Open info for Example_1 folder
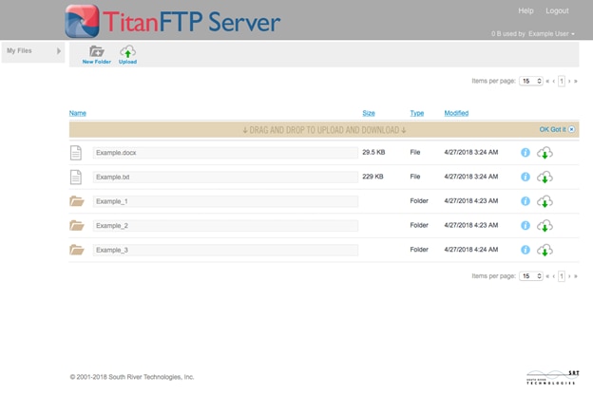The height and width of the screenshot is (394, 593). (526, 201)
